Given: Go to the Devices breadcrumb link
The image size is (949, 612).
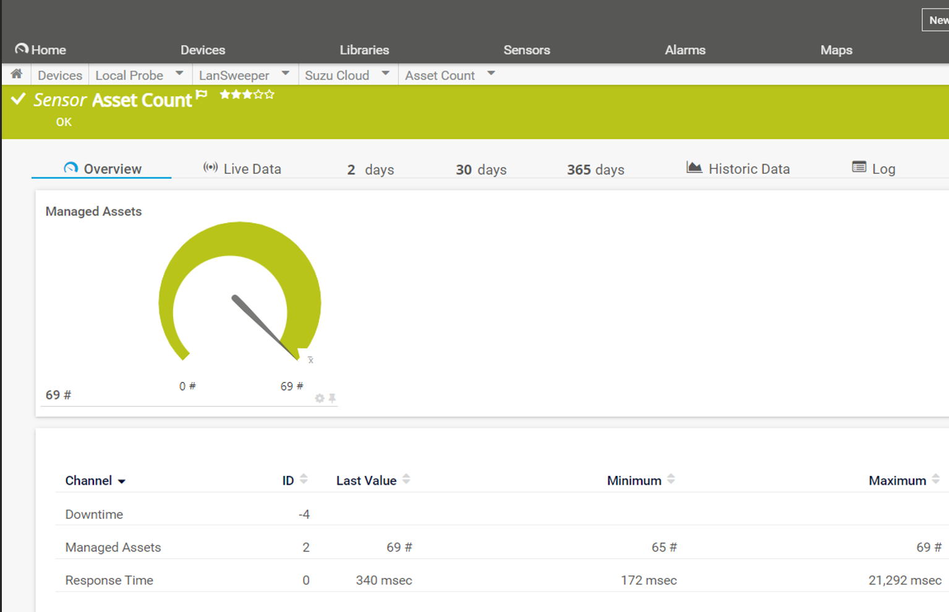Looking at the screenshot, I should (60, 75).
